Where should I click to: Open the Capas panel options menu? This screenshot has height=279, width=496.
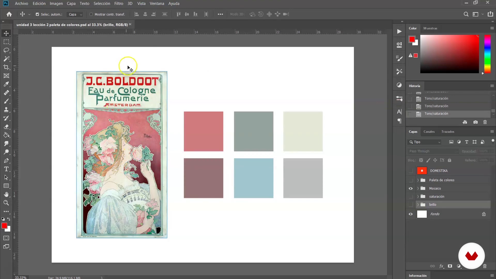coord(492,131)
